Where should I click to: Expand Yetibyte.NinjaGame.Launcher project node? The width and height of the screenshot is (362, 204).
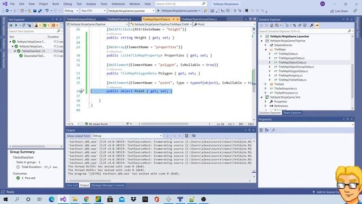tap(261, 36)
